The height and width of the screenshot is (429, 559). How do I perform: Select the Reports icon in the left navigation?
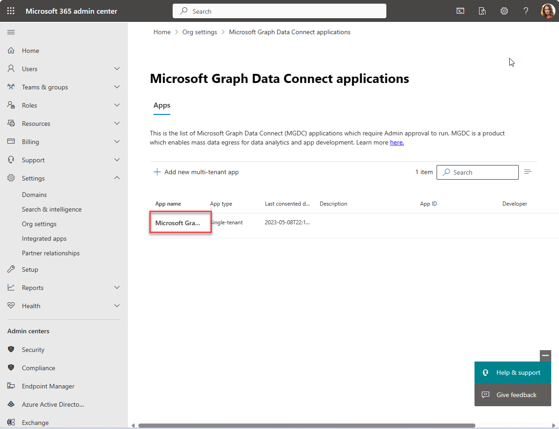pyautogui.click(x=11, y=287)
